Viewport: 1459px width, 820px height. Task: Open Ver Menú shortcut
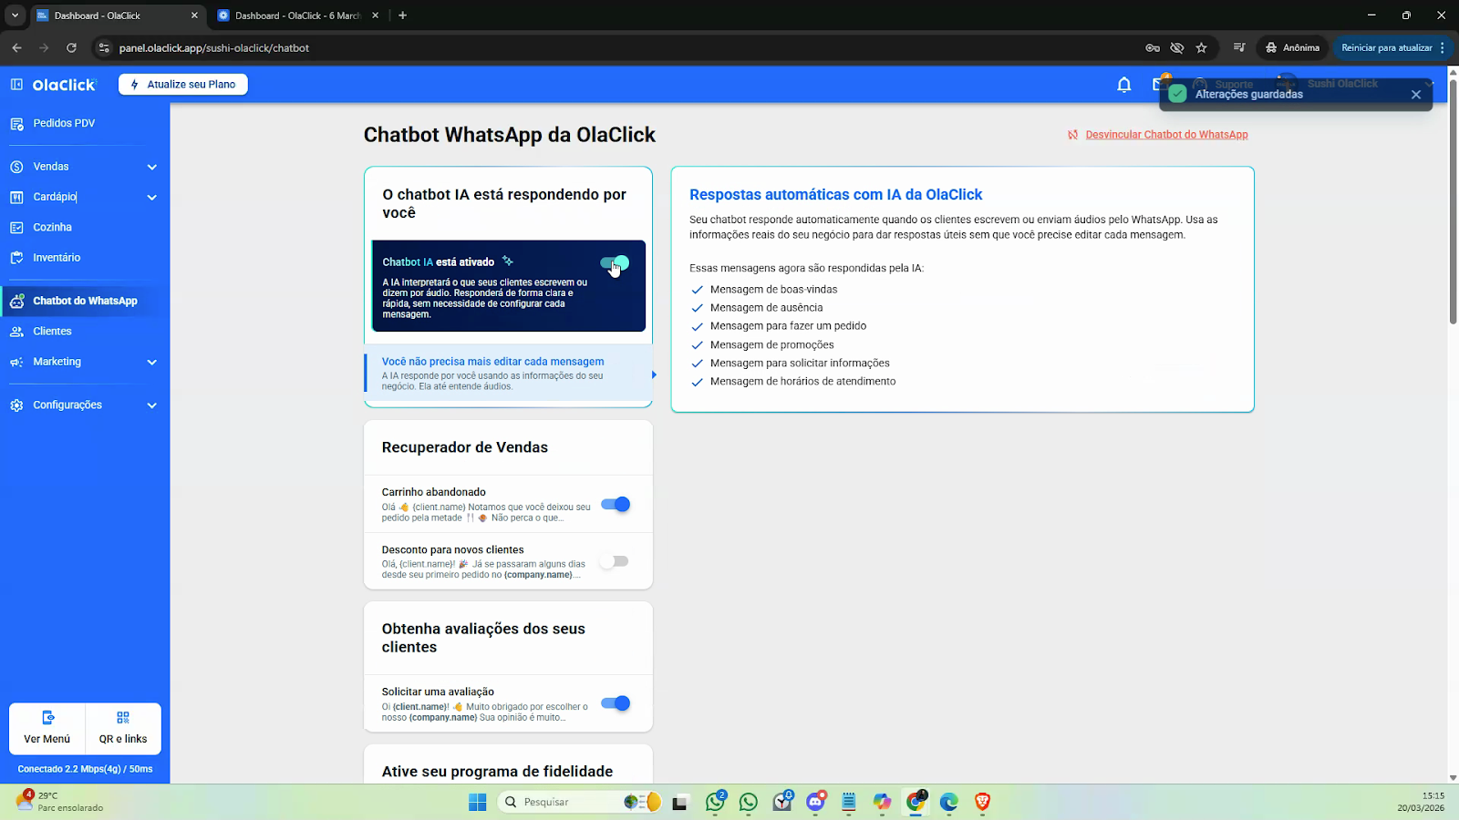point(47,729)
